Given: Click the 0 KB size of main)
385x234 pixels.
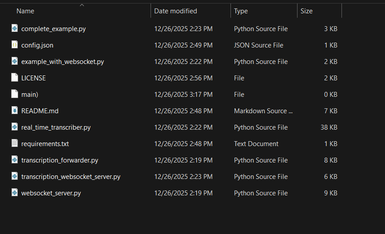Looking at the screenshot, I should (331, 95).
